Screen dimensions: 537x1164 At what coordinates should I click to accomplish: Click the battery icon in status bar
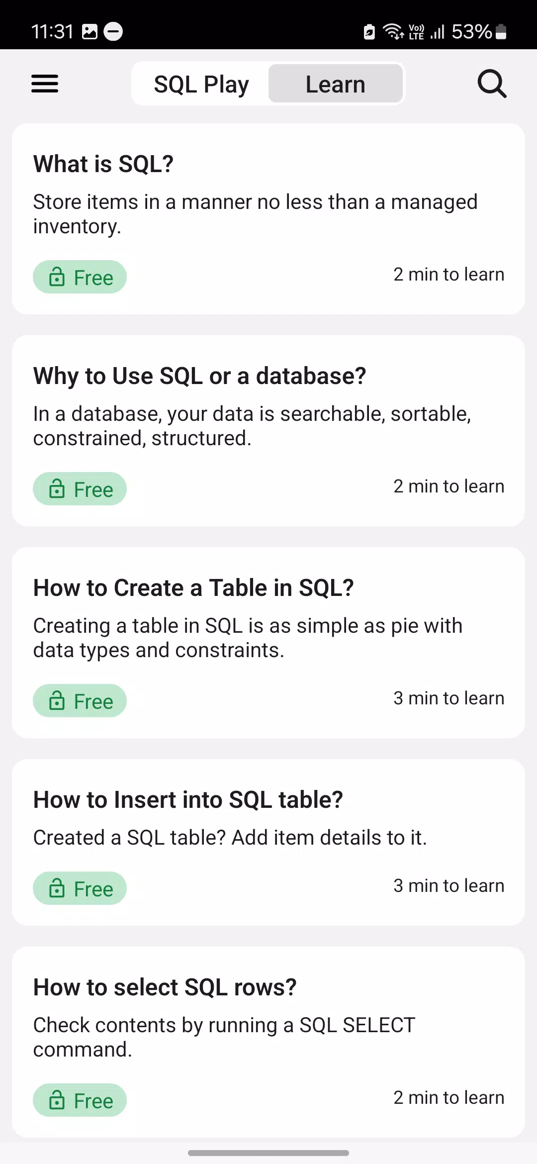pyautogui.click(x=501, y=32)
